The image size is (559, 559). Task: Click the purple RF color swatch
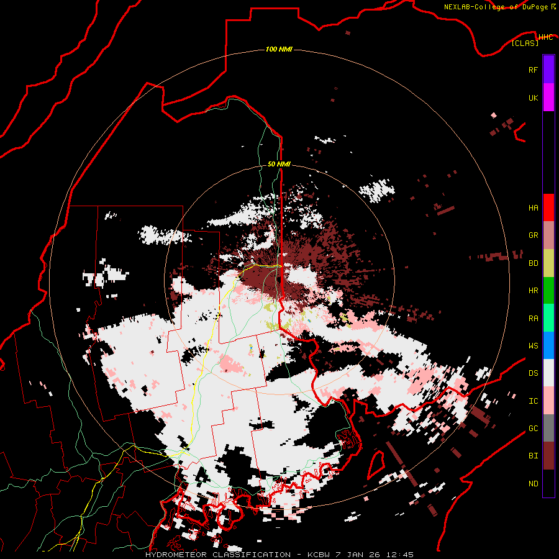pyautogui.click(x=548, y=70)
